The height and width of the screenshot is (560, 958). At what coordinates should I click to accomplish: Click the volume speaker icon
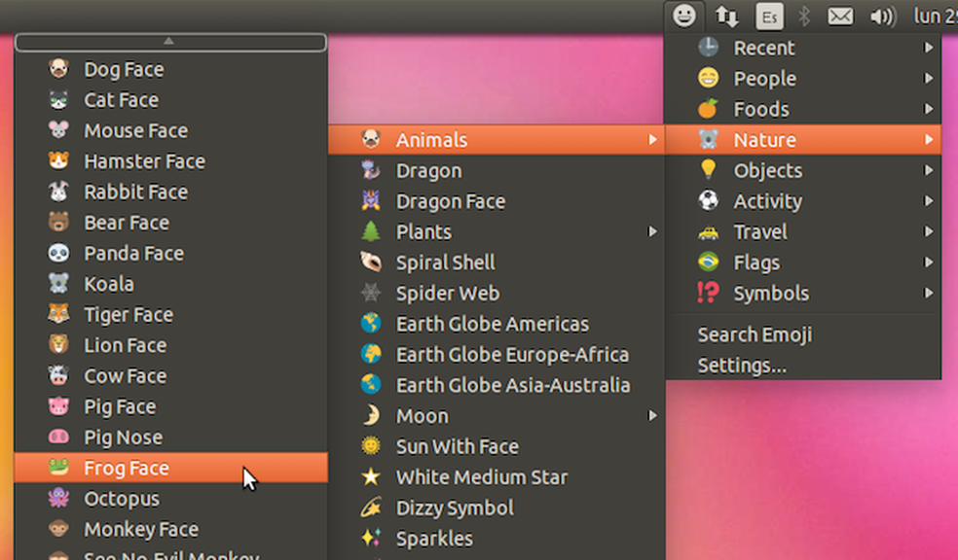pos(879,16)
